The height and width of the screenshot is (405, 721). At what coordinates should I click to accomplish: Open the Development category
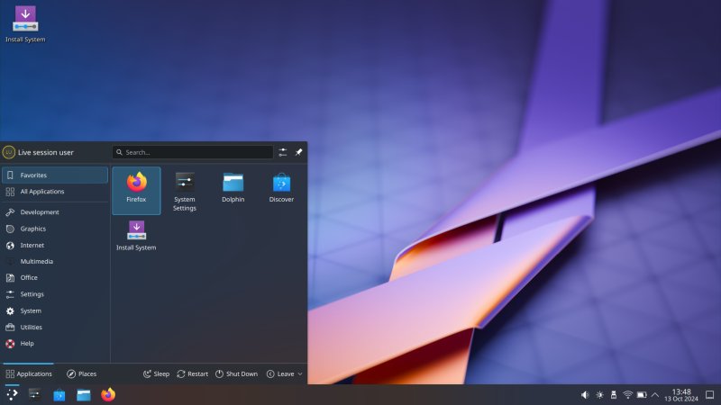tap(55, 212)
